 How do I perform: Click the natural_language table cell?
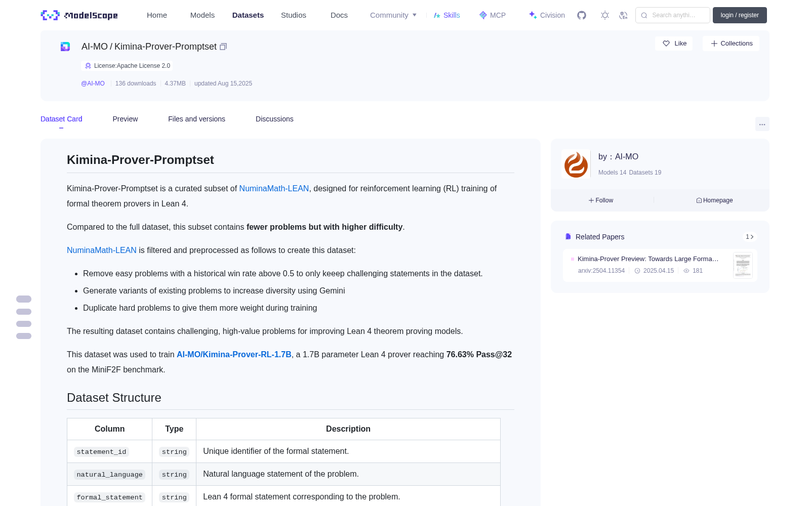[x=109, y=474]
